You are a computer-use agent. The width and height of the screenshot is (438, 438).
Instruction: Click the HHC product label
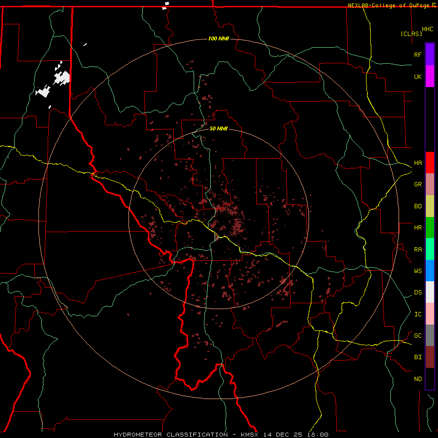coord(427,29)
